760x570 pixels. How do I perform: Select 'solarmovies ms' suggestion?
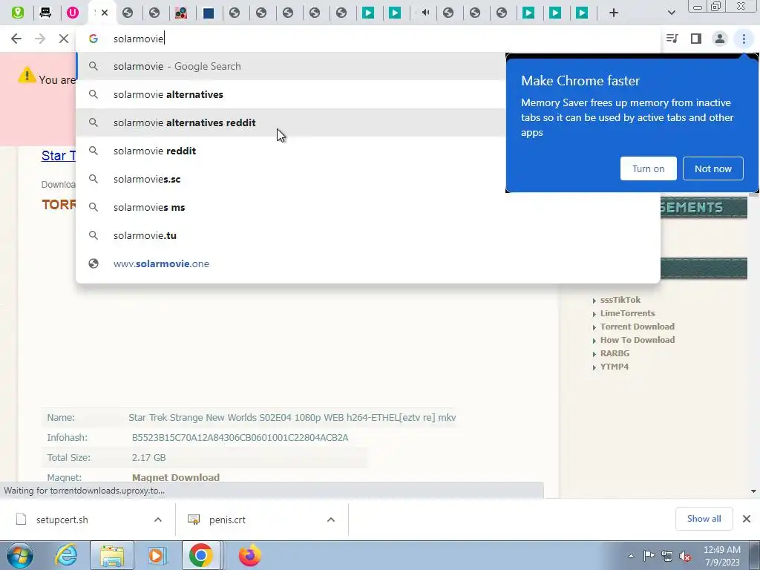tap(368, 207)
